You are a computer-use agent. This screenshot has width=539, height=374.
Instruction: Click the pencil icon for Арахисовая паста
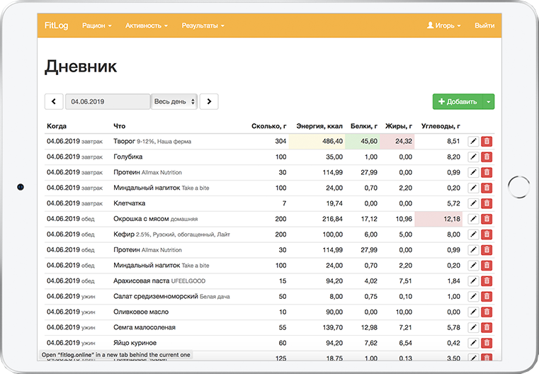tap(474, 281)
